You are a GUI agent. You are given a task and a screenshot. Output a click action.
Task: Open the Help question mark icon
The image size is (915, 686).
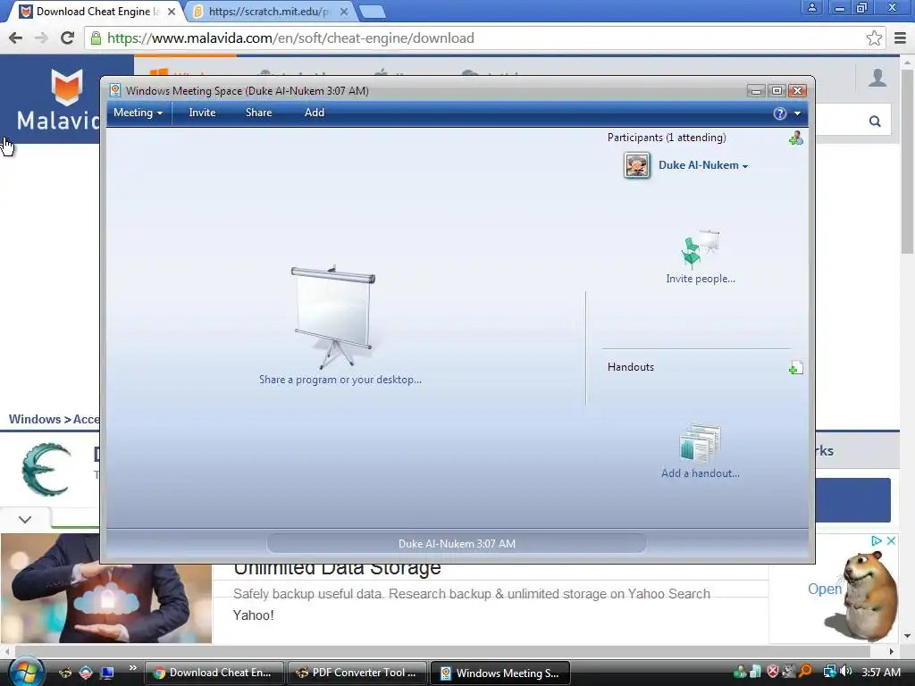tap(779, 113)
